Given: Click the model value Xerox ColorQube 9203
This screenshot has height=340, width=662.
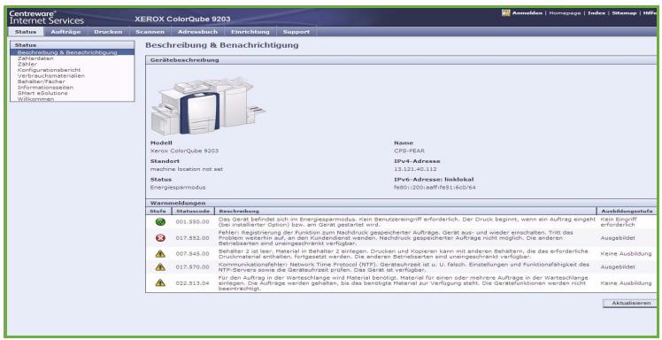Looking at the screenshot, I should coord(184,151).
